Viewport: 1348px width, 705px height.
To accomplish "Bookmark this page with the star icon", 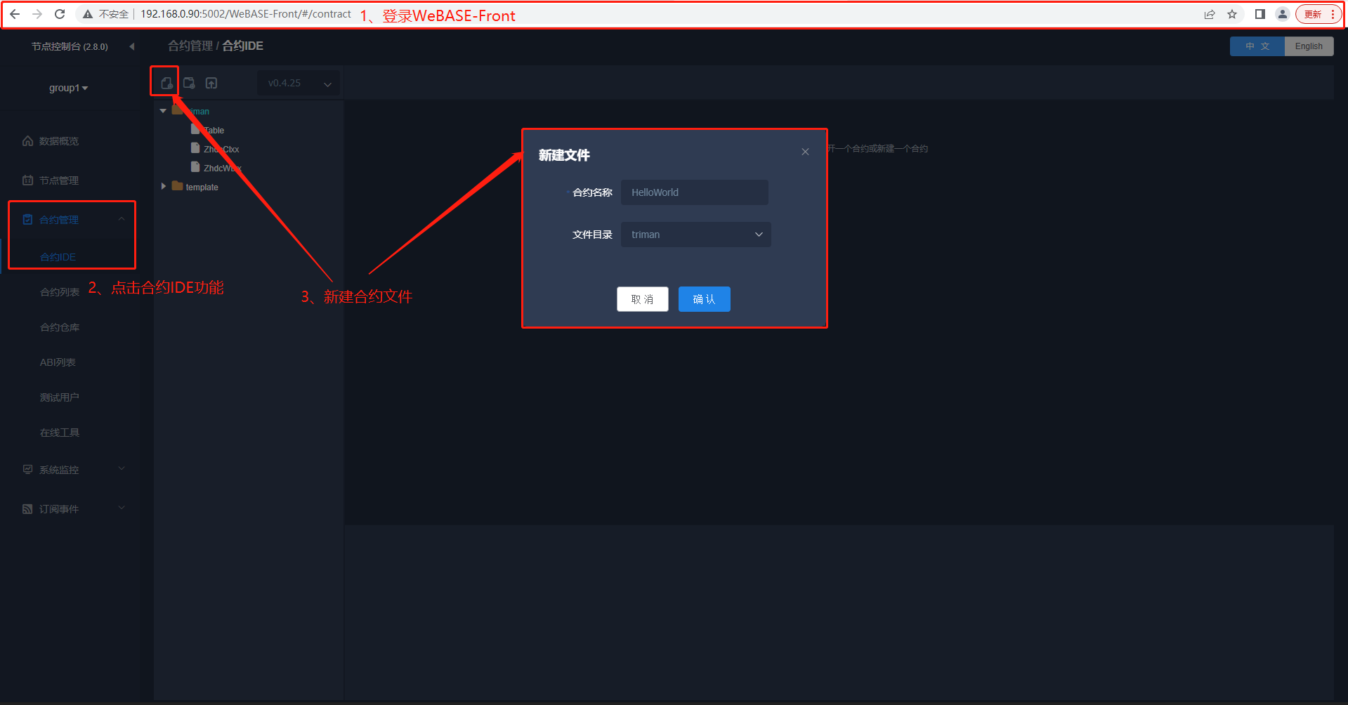I will click(1232, 14).
